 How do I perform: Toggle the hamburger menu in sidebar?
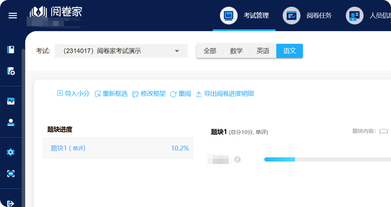tap(13, 16)
